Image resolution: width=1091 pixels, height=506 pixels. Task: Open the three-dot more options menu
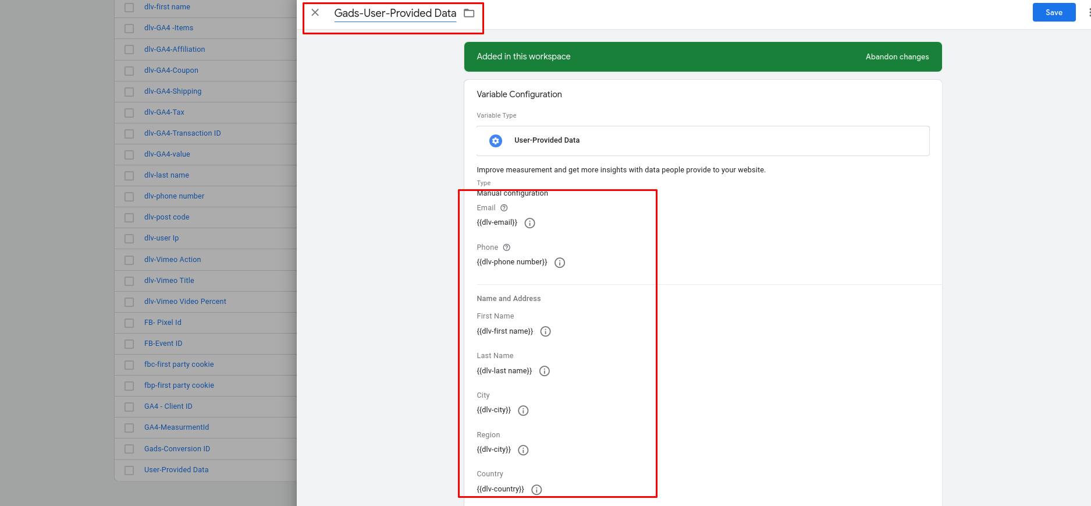[x=1088, y=13]
